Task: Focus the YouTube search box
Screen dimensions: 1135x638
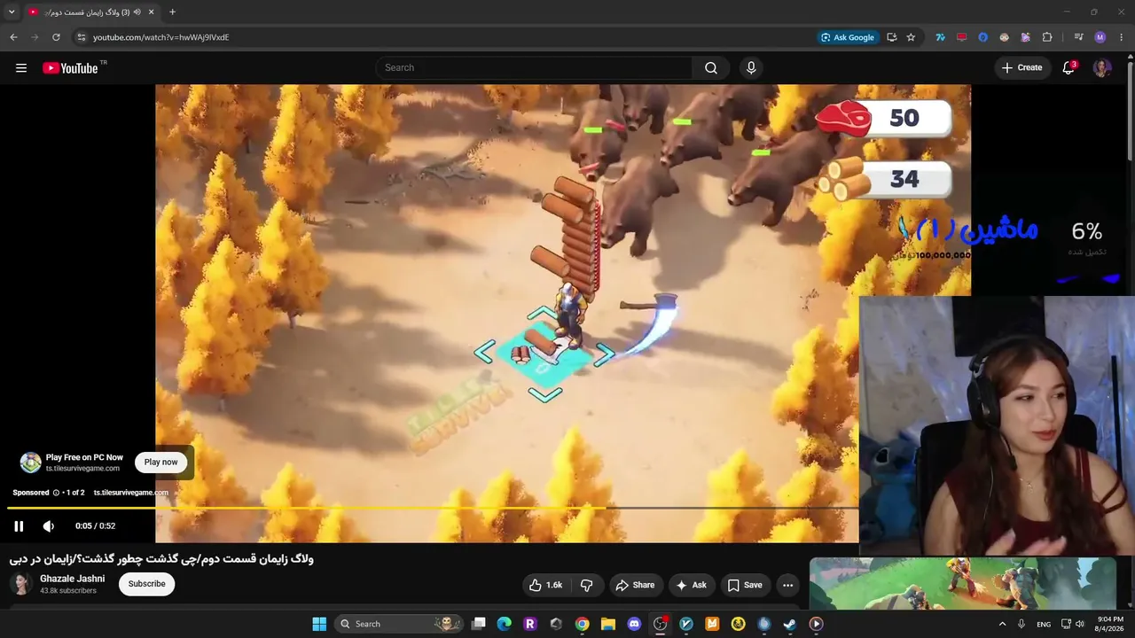Action: [x=534, y=68]
